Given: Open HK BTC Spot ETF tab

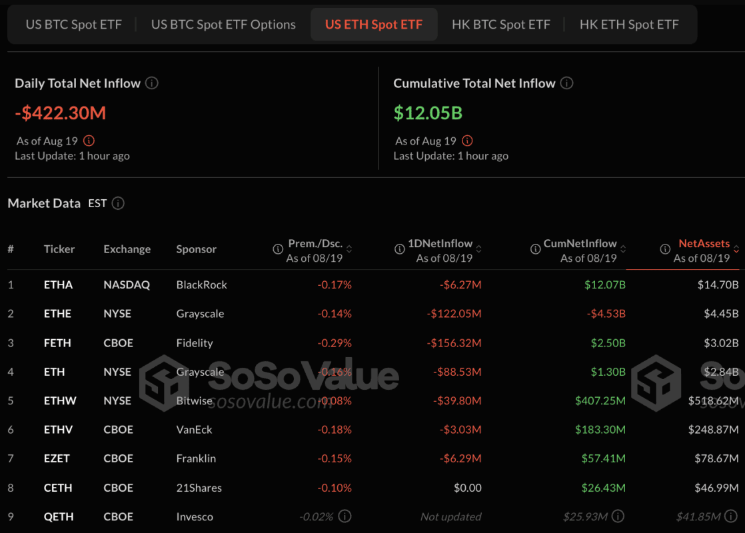Looking at the screenshot, I should 501,24.
